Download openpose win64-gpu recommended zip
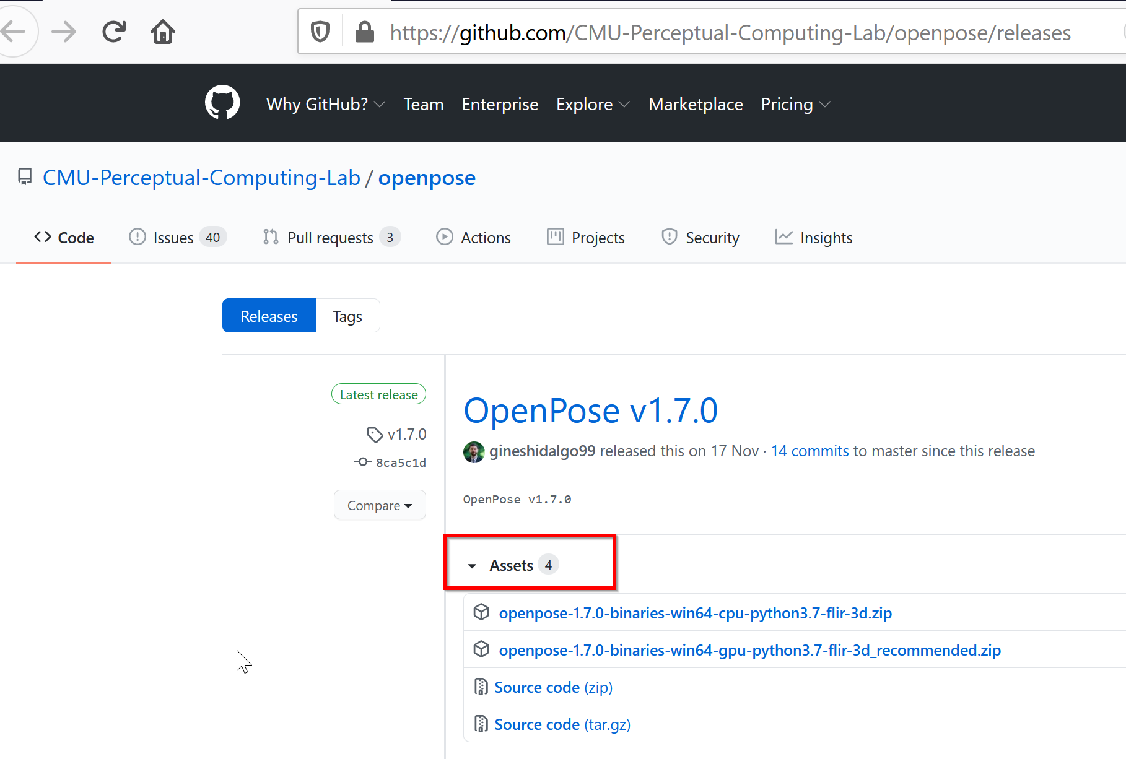The width and height of the screenshot is (1126, 759). [749, 650]
